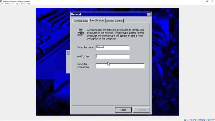Open the VirtualBox File menu
215x121 pixels.
pos(2,4)
